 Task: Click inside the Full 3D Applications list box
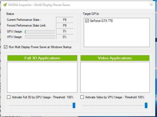42,77
